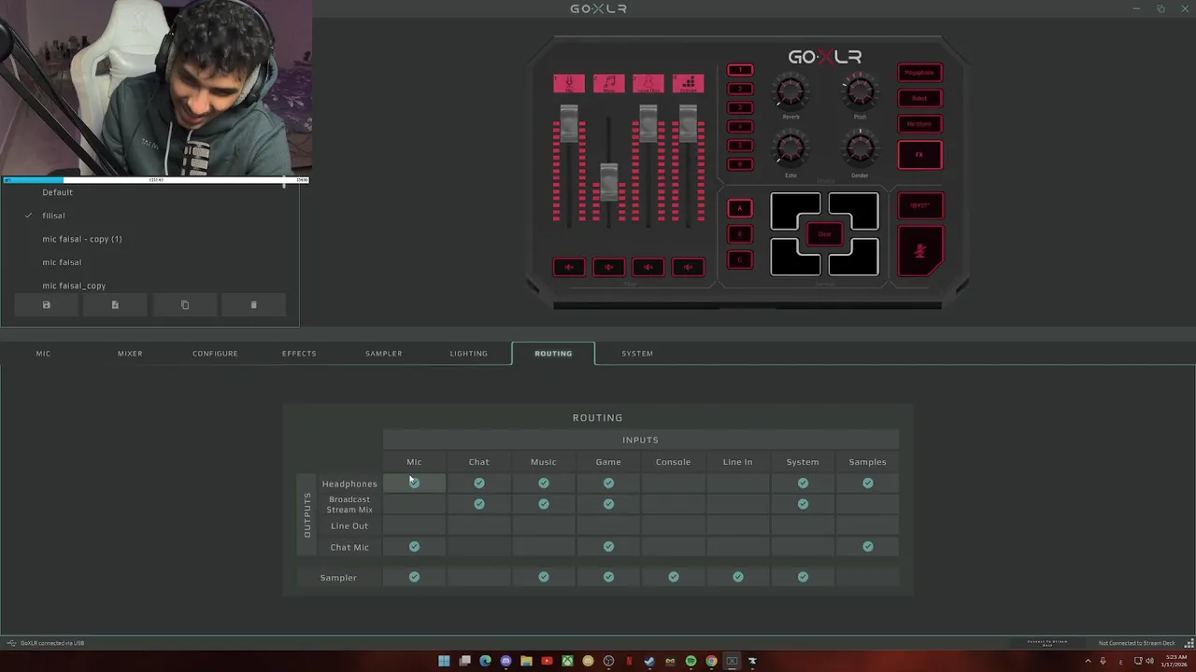The height and width of the screenshot is (672, 1196).
Task: Open Steam from the taskbar
Action: click(649, 661)
